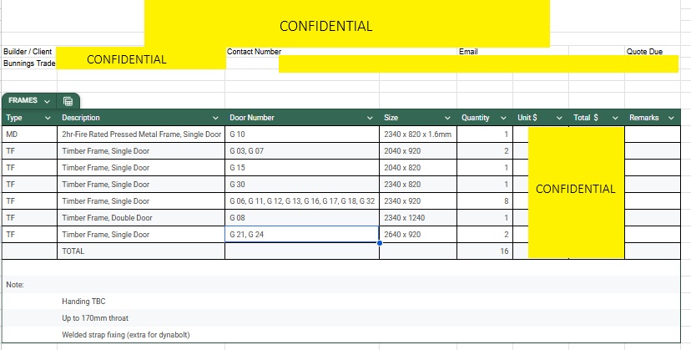Select the Remarks cell in the MD row
Screen dimensions: 691x350
[x=653, y=134]
